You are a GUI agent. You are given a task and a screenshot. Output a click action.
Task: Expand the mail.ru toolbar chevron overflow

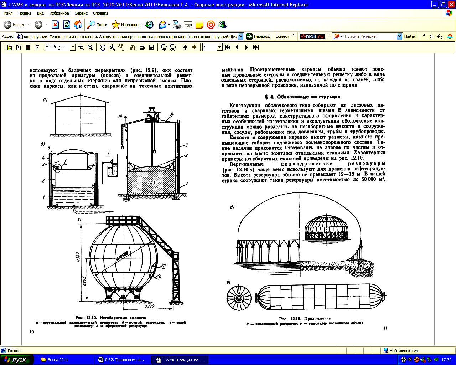point(424,35)
